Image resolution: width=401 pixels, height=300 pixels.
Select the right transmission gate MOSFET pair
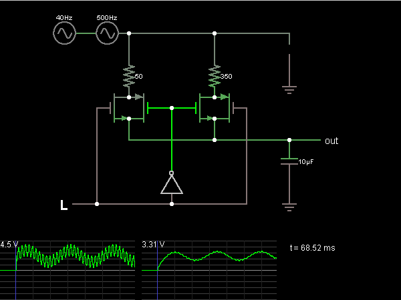pyautogui.click(x=215, y=108)
